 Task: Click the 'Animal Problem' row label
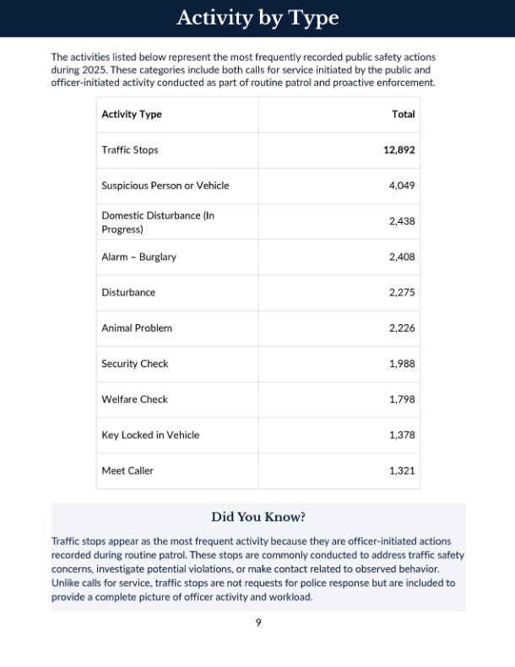(x=137, y=328)
